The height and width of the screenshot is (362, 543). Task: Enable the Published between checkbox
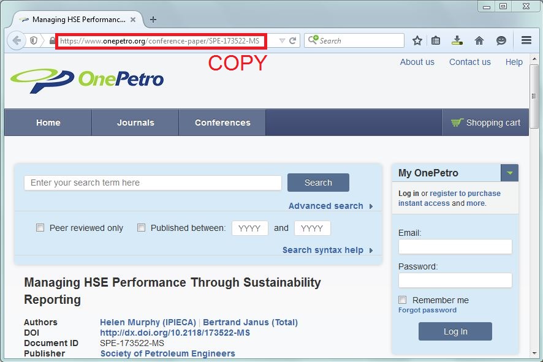(142, 227)
